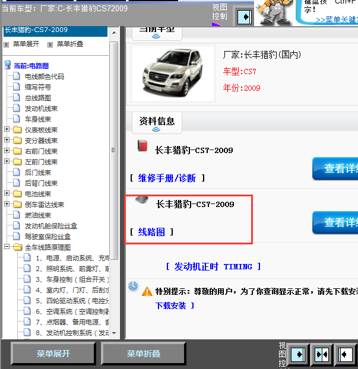The width and height of the screenshot is (358, 369).
Task: Open the 维修手册/诊断 link
Action: point(167,178)
